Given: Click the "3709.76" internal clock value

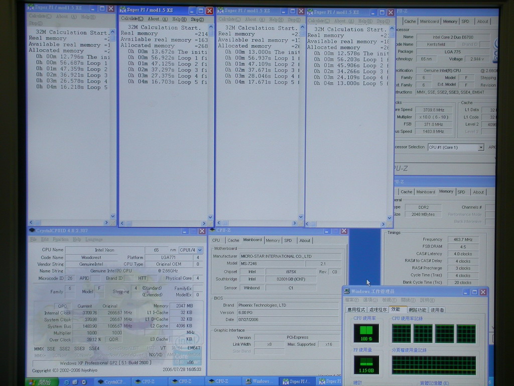Looking at the screenshot, I should (85, 313).
